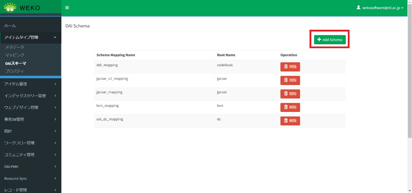Delete the jpcoar_v1_mapping schema row

click(x=290, y=80)
